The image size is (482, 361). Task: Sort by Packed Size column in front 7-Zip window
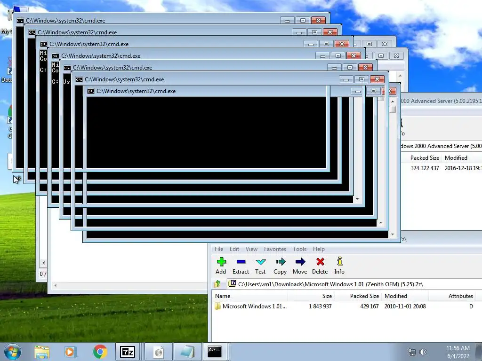(358, 296)
